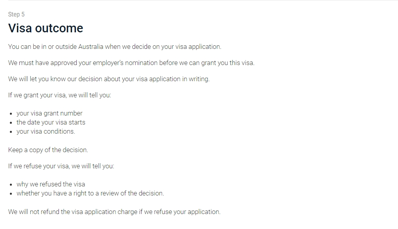Click the "Visa outcome" heading
Viewport: 398px width, 229px height.
(45, 28)
